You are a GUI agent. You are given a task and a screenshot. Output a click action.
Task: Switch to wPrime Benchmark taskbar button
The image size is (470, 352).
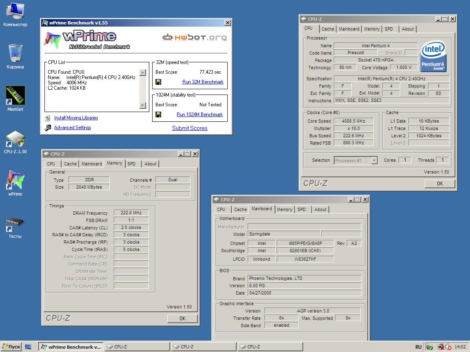[x=71, y=347]
